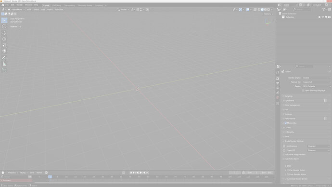Open the Render menu

(19, 5)
